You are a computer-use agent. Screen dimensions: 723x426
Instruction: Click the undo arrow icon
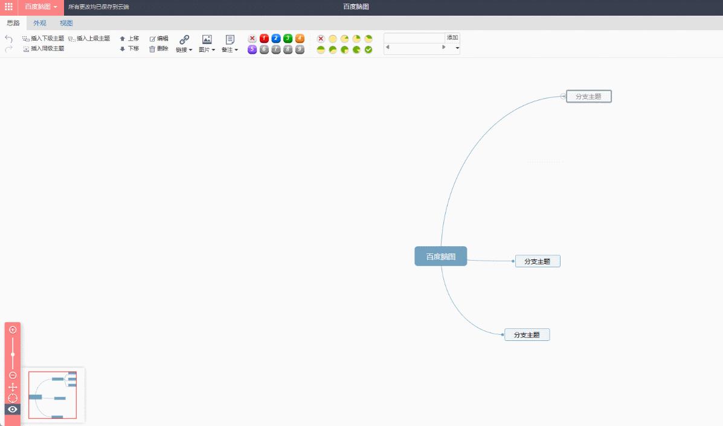[x=8, y=39]
